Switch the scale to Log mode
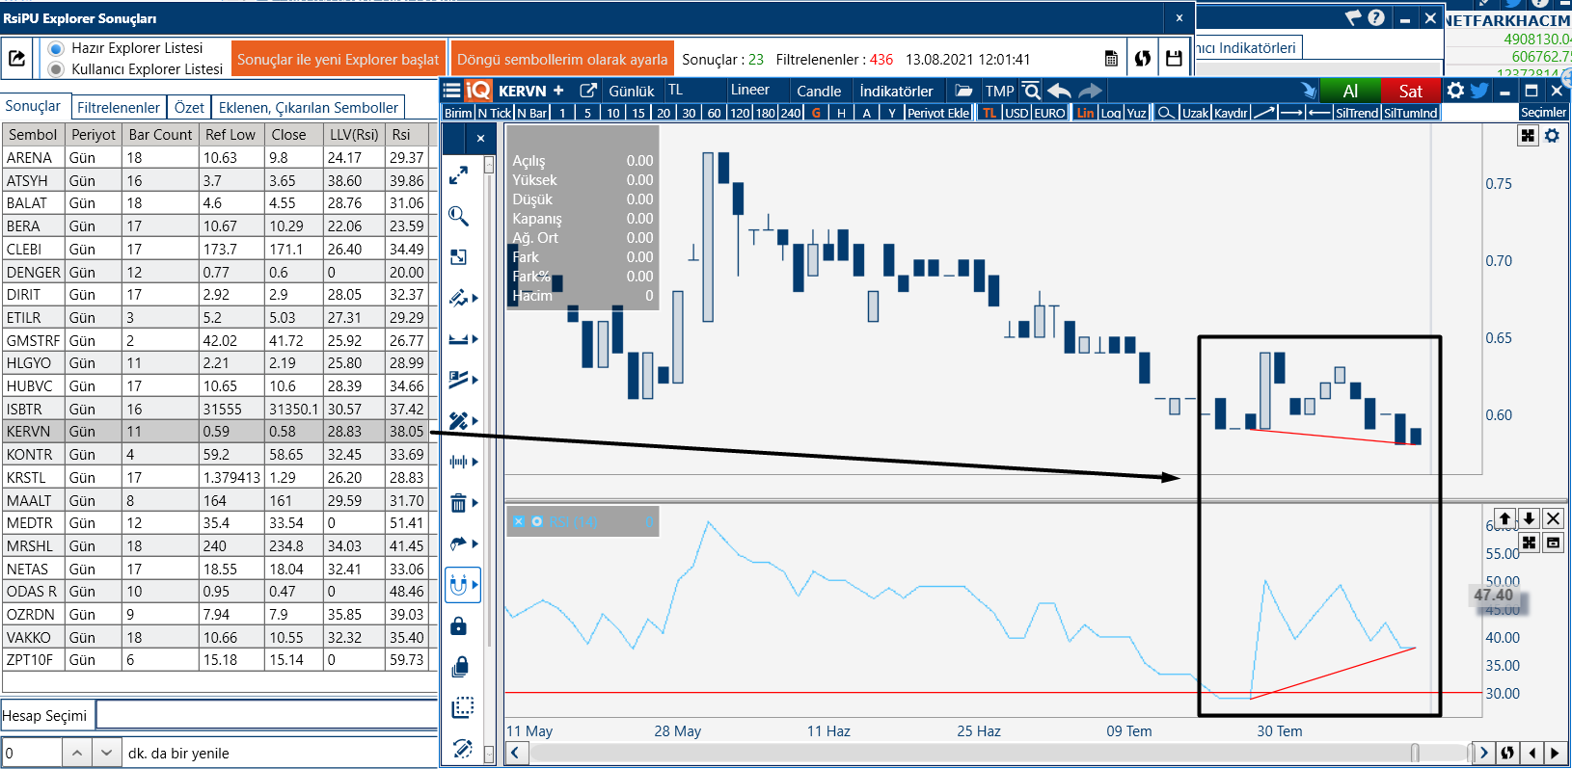Screen dimensions: 1572x769 point(1110,113)
